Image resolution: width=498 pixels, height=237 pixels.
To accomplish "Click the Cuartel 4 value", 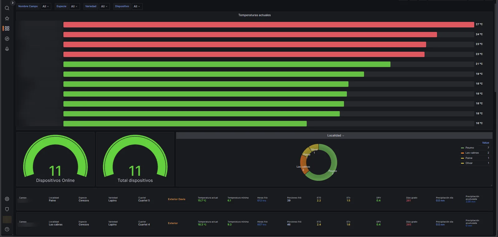I will point(144,225).
